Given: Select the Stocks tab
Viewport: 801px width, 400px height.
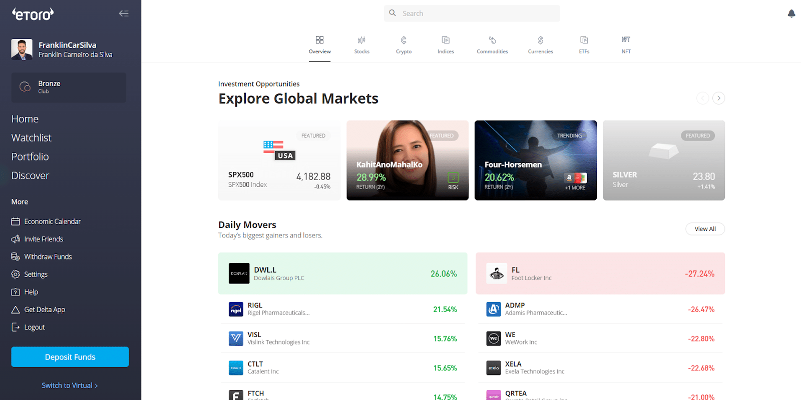Looking at the screenshot, I should (x=361, y=44).
